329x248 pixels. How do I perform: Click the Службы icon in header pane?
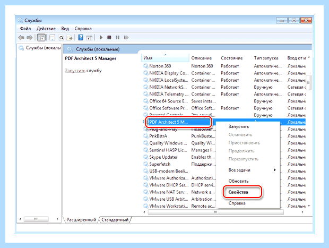point(70,49)
